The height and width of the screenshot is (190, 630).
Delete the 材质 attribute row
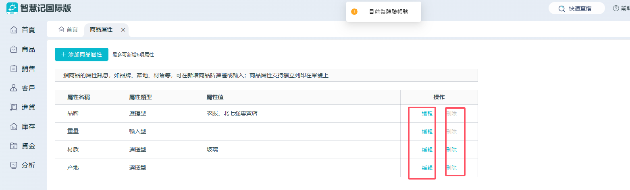pos(451,150)
